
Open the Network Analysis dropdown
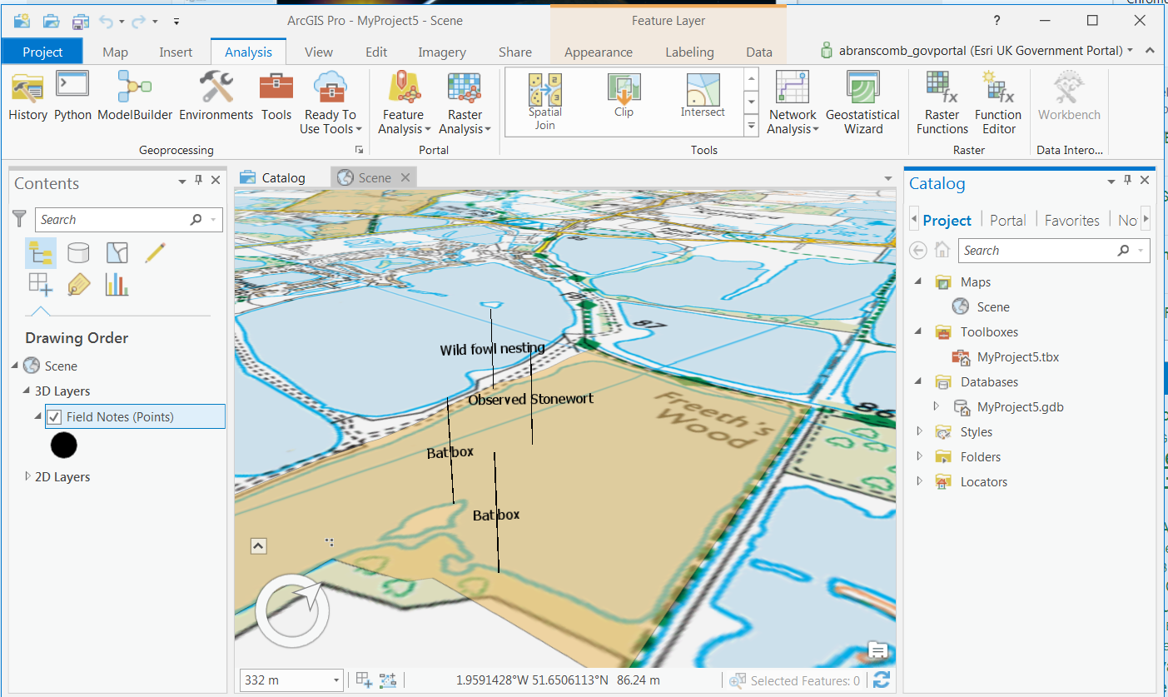tap(793, 103)
